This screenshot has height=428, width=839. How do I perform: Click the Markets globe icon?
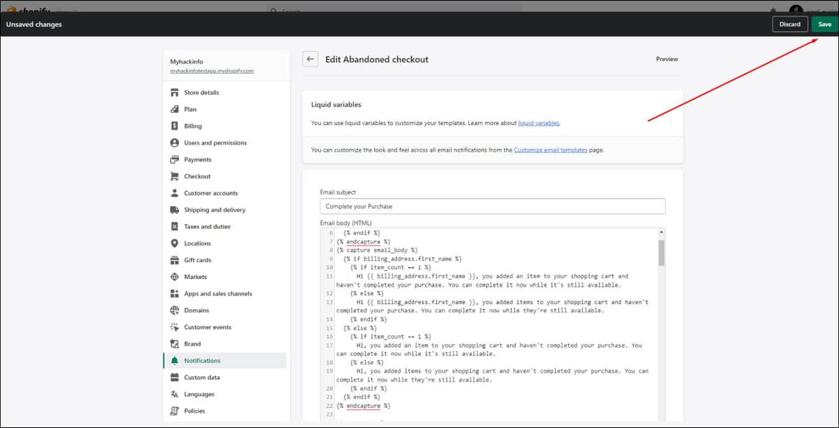pyautogui.click(x=175, y=277)
